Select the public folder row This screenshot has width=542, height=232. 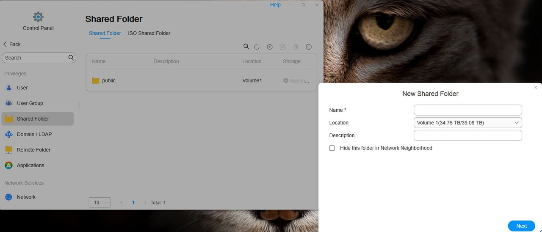(201, 80)
